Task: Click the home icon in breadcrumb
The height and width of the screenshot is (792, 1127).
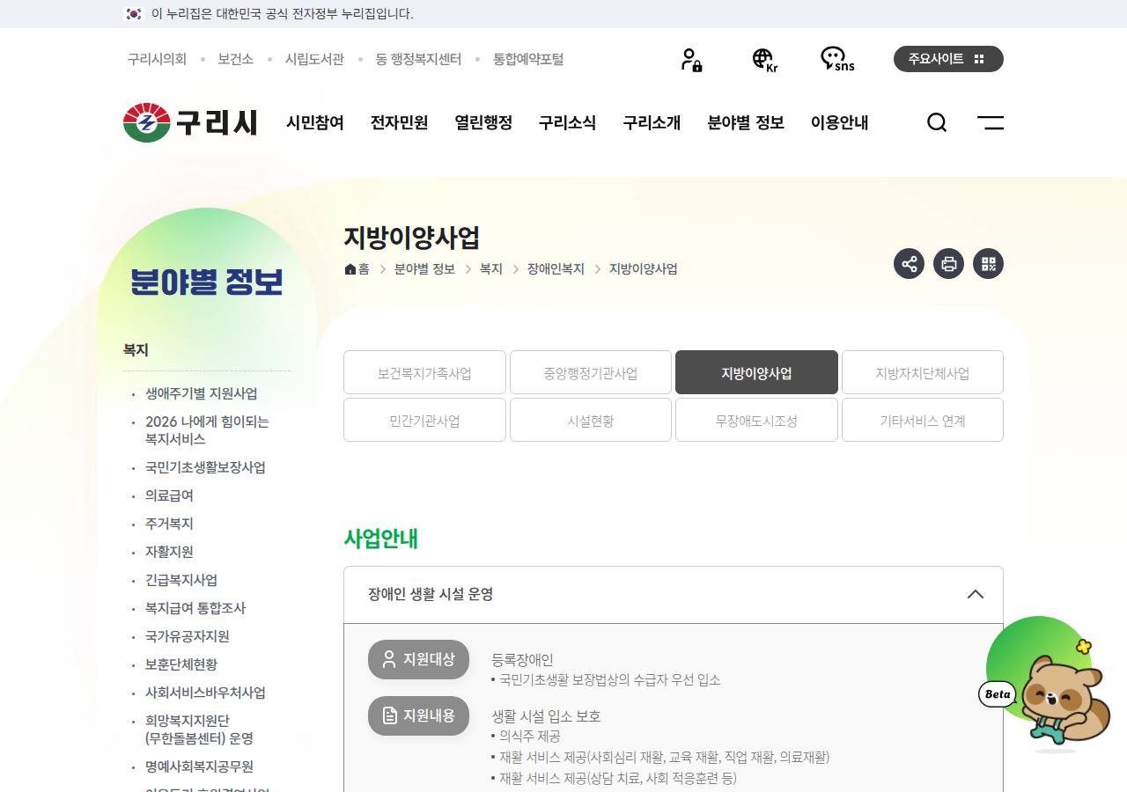Action: pyautogui.click(x=350, y=269)
